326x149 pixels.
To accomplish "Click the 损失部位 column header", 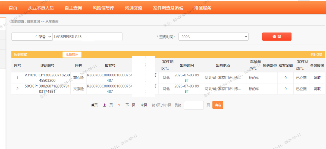I will (x=270, y=65).
